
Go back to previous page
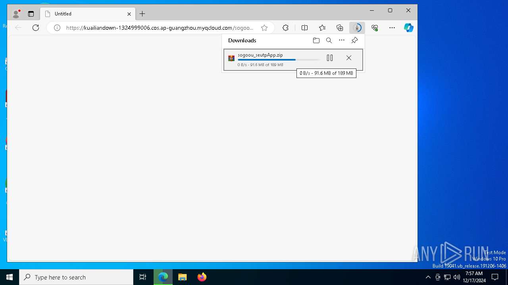(18, 28)
